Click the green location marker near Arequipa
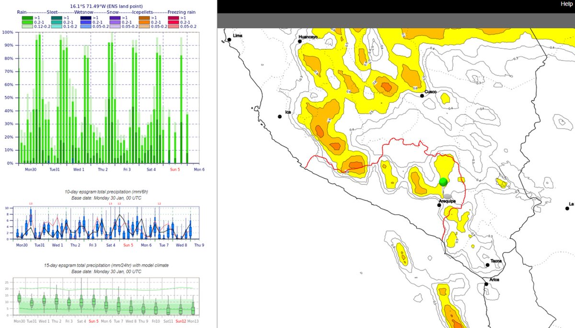This screenshot has width=575, height=328. [x=444, y=182]
